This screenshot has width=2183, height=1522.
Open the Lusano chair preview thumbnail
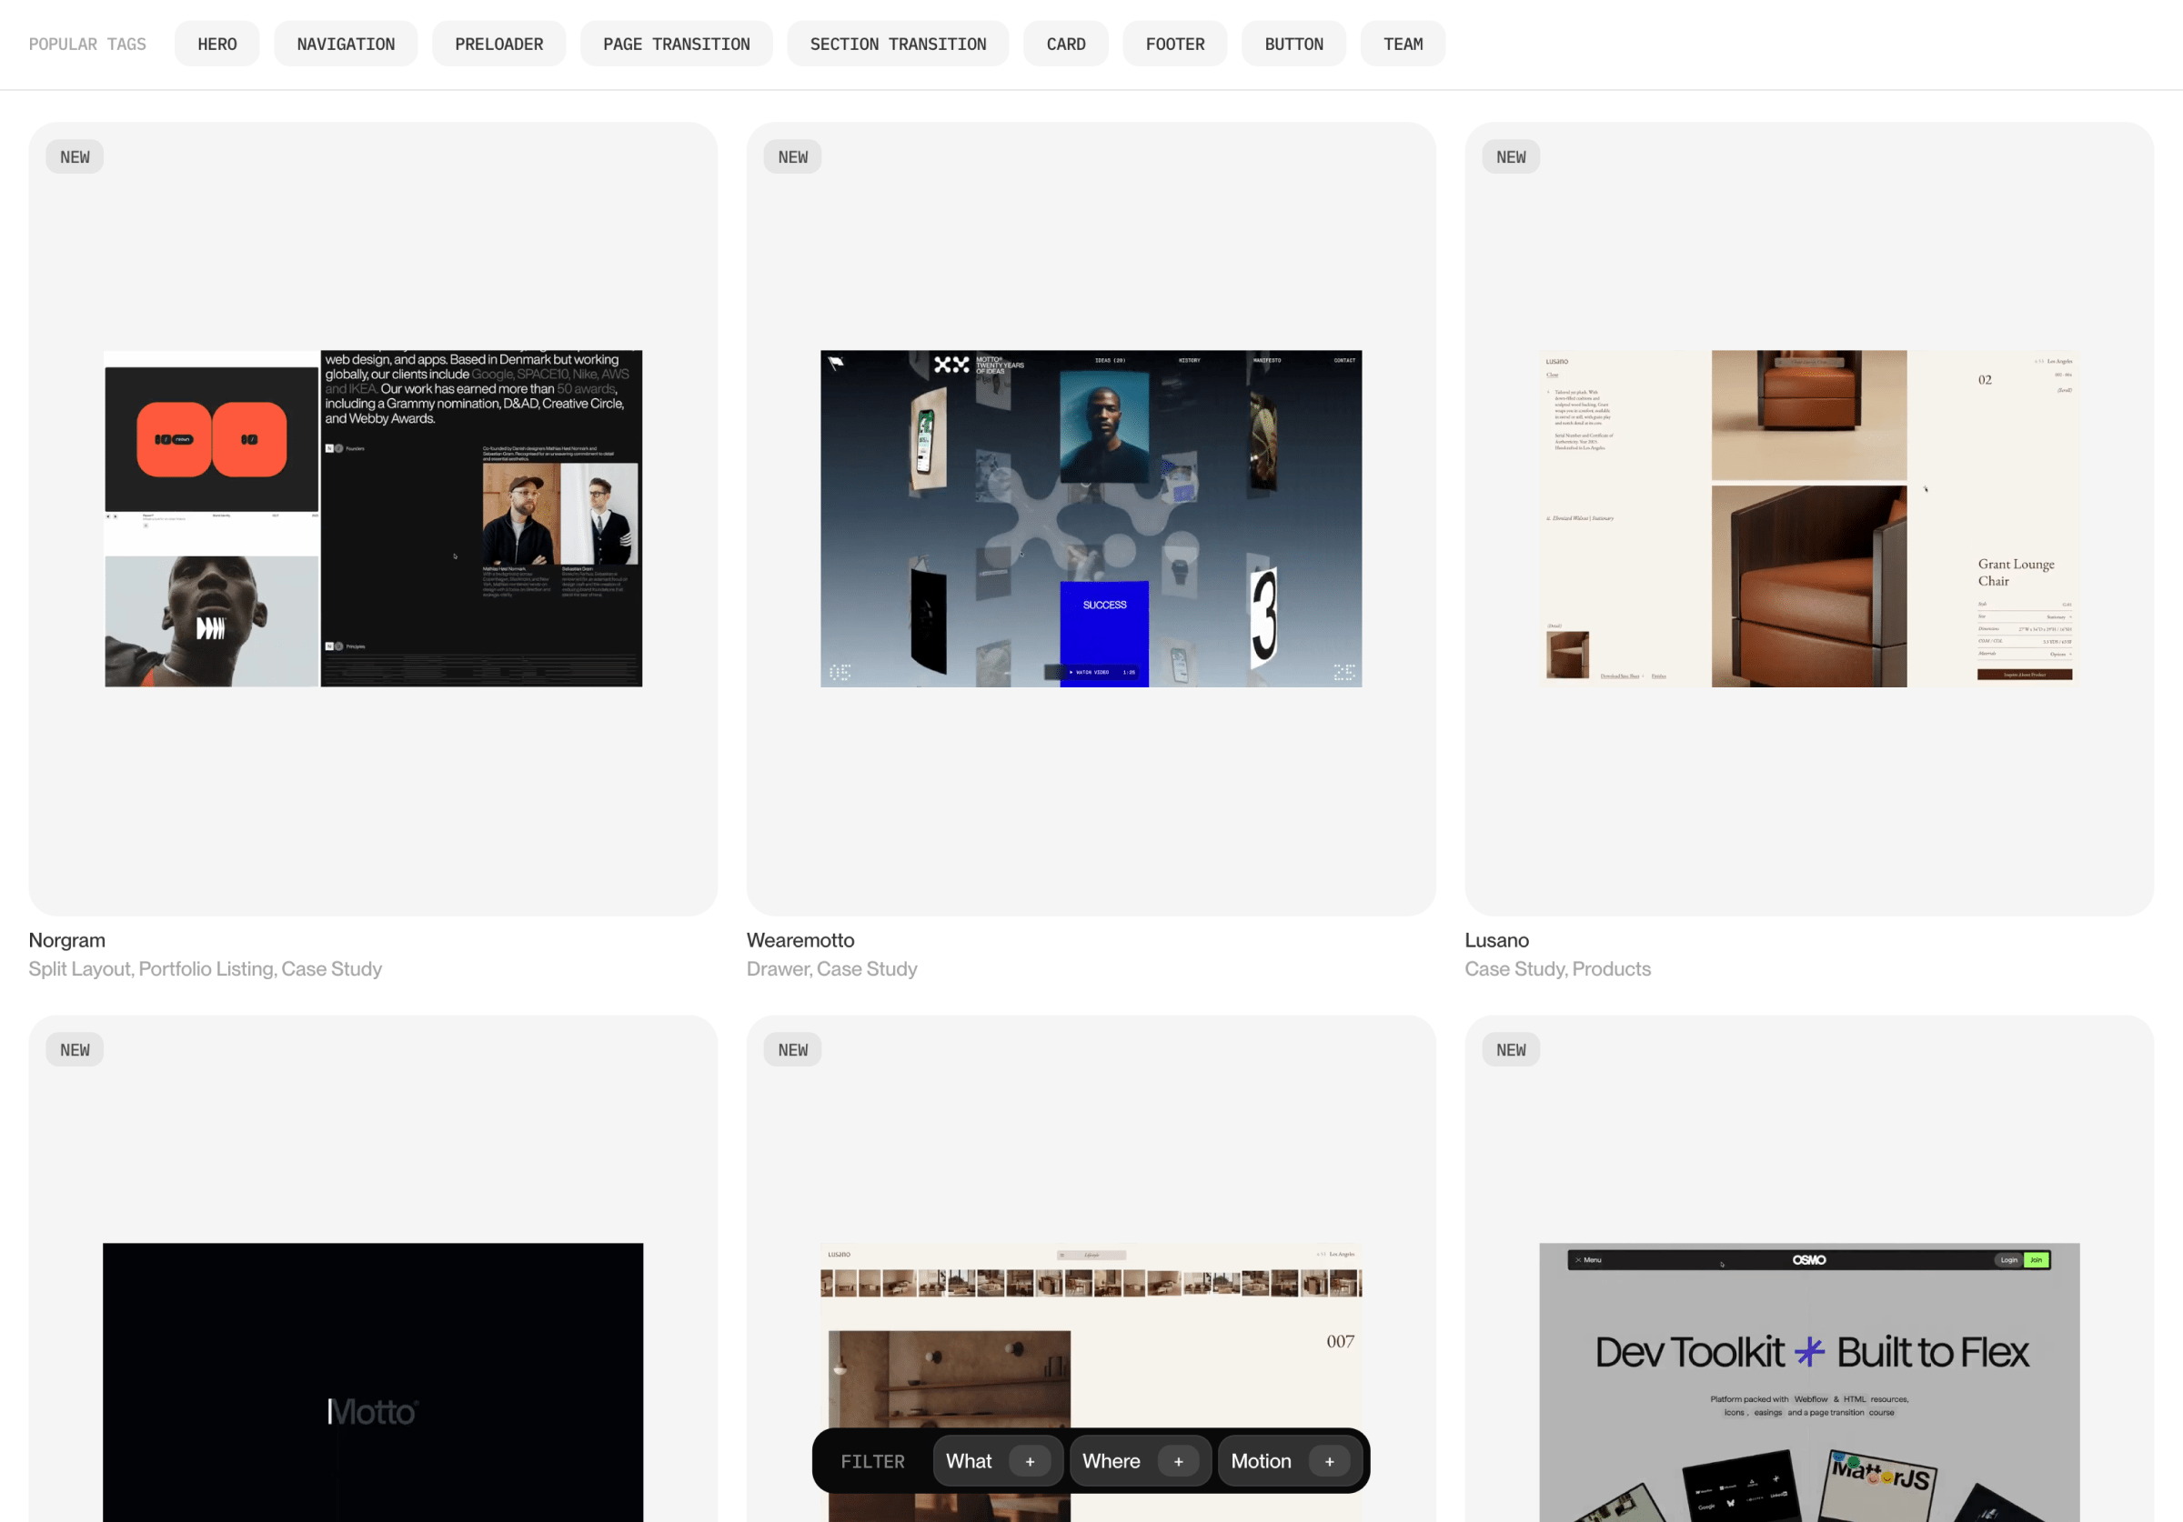point(1808,518)
